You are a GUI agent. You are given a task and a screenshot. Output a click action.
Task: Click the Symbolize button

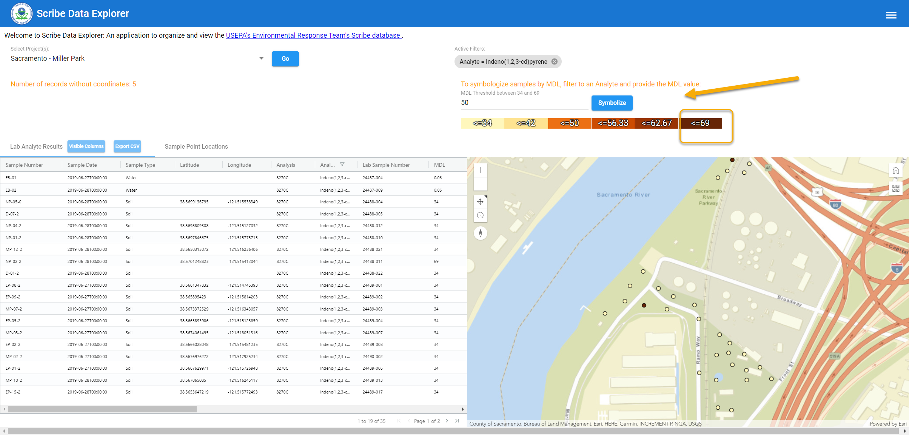[x=612, y=103]
